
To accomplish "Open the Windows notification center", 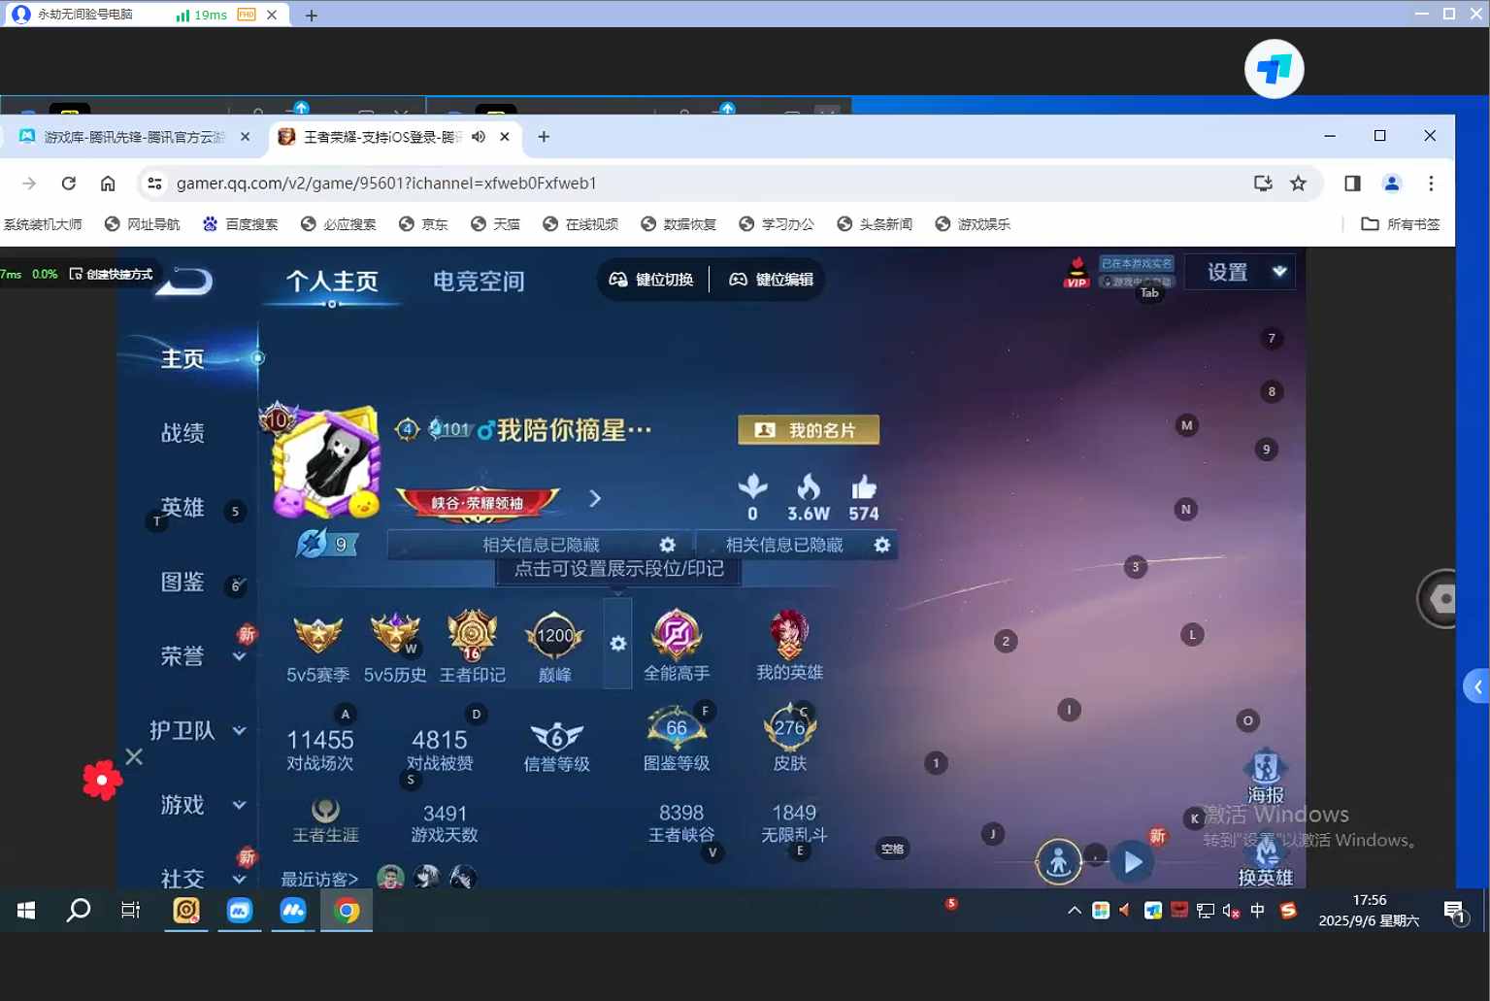I will [1454, 912].
